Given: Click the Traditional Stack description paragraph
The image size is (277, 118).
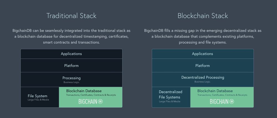Looking at the screenshot, I should click(71, 36).
